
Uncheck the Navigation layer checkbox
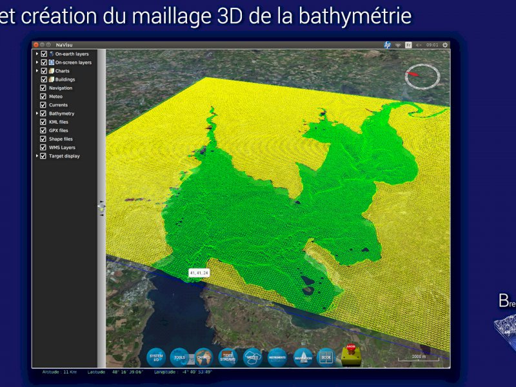coord(43,88)
